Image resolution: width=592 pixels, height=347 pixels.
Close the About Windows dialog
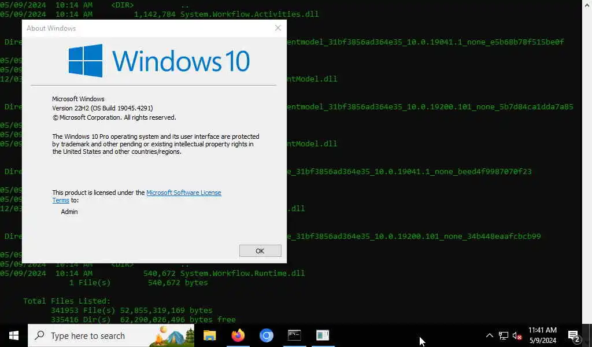[x=278, y=28]
